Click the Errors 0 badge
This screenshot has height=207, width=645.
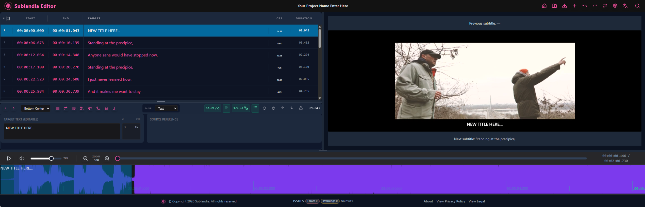312,201
